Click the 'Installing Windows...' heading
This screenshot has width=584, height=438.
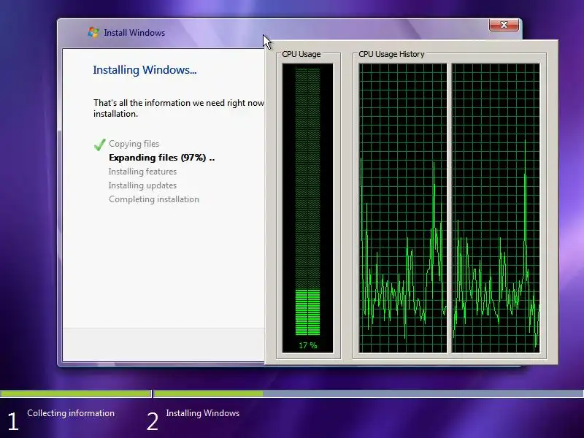click(145, 70)
